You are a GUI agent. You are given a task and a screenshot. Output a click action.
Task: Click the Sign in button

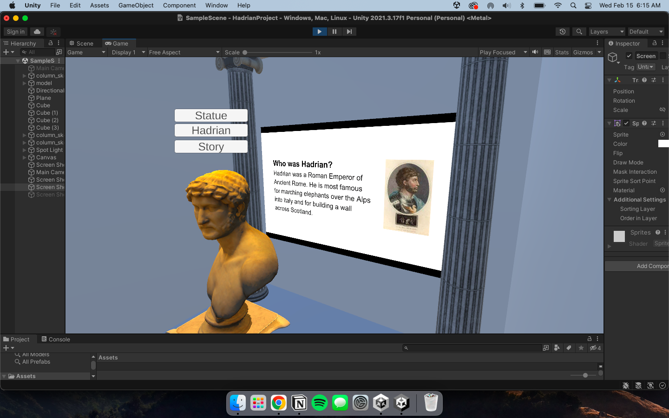pyautogui.click(x=16, y=32)
